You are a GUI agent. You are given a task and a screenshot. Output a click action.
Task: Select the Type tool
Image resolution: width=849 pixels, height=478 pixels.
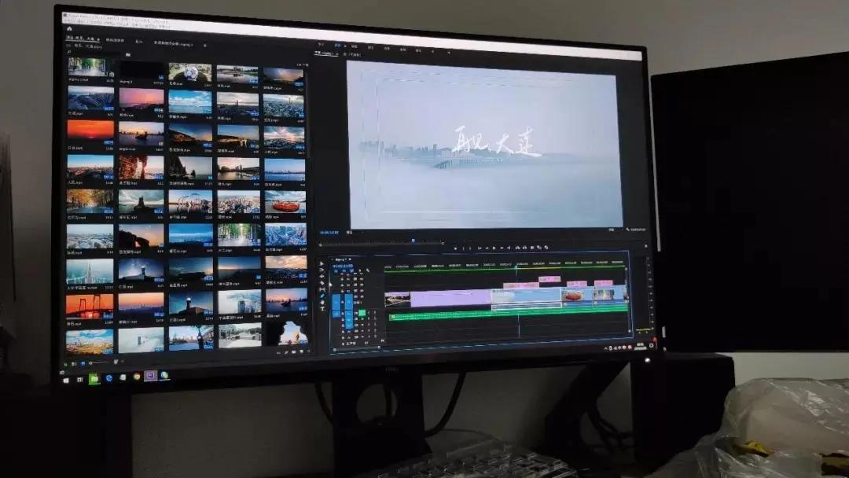(x=322, y=309)
